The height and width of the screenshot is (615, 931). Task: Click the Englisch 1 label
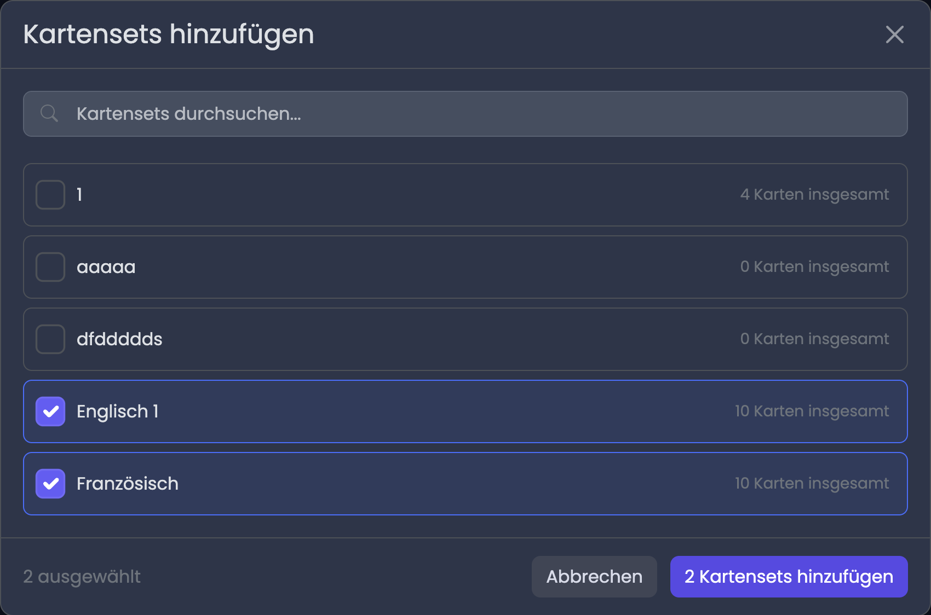point(118,411)
